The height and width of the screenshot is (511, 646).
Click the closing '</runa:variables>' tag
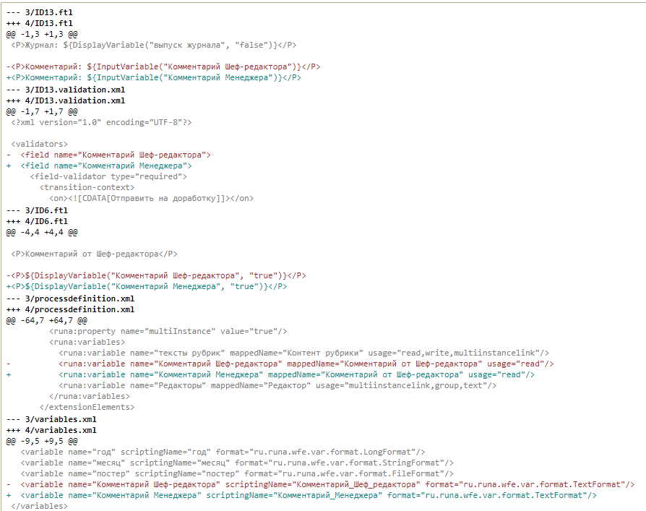[x=90, y=396]
